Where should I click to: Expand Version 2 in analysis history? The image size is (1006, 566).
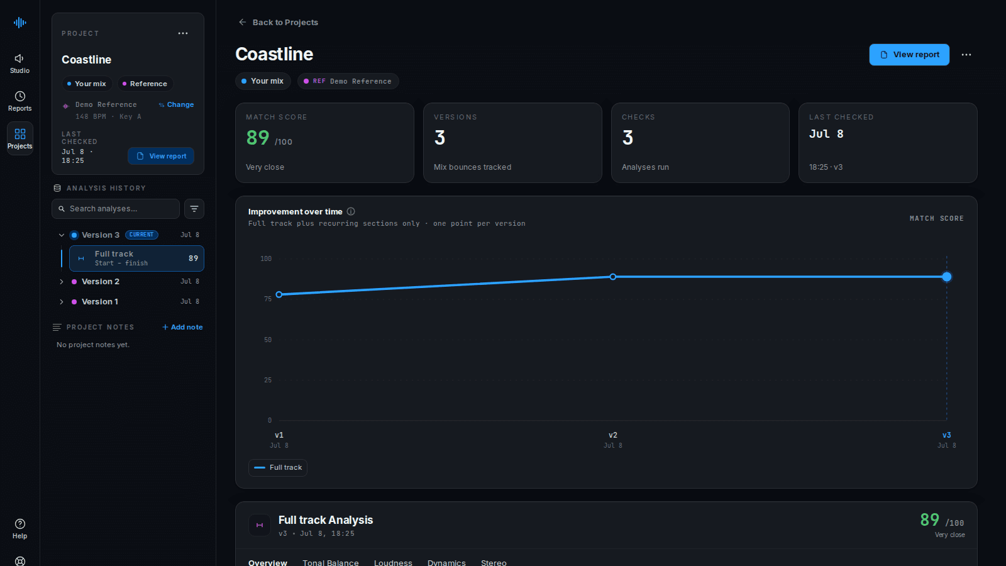pos(62,282)
